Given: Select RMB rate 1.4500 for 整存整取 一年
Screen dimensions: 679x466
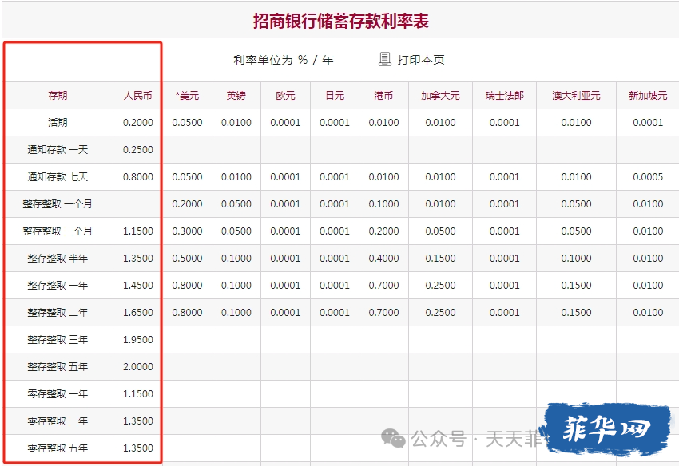Looking at the screenshot, I should click(137, 286).
